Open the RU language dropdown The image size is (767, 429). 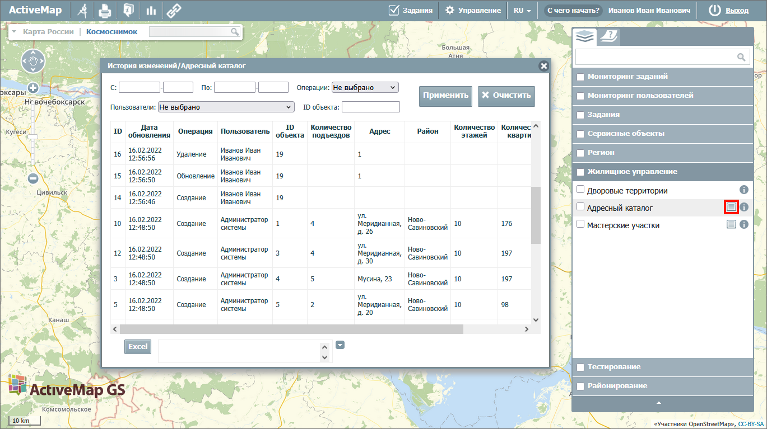point(522,10)
